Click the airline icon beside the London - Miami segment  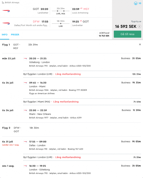point(25,83)
